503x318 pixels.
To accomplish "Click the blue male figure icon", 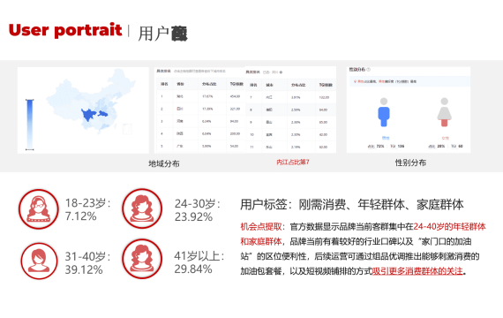I will [384, 112].
